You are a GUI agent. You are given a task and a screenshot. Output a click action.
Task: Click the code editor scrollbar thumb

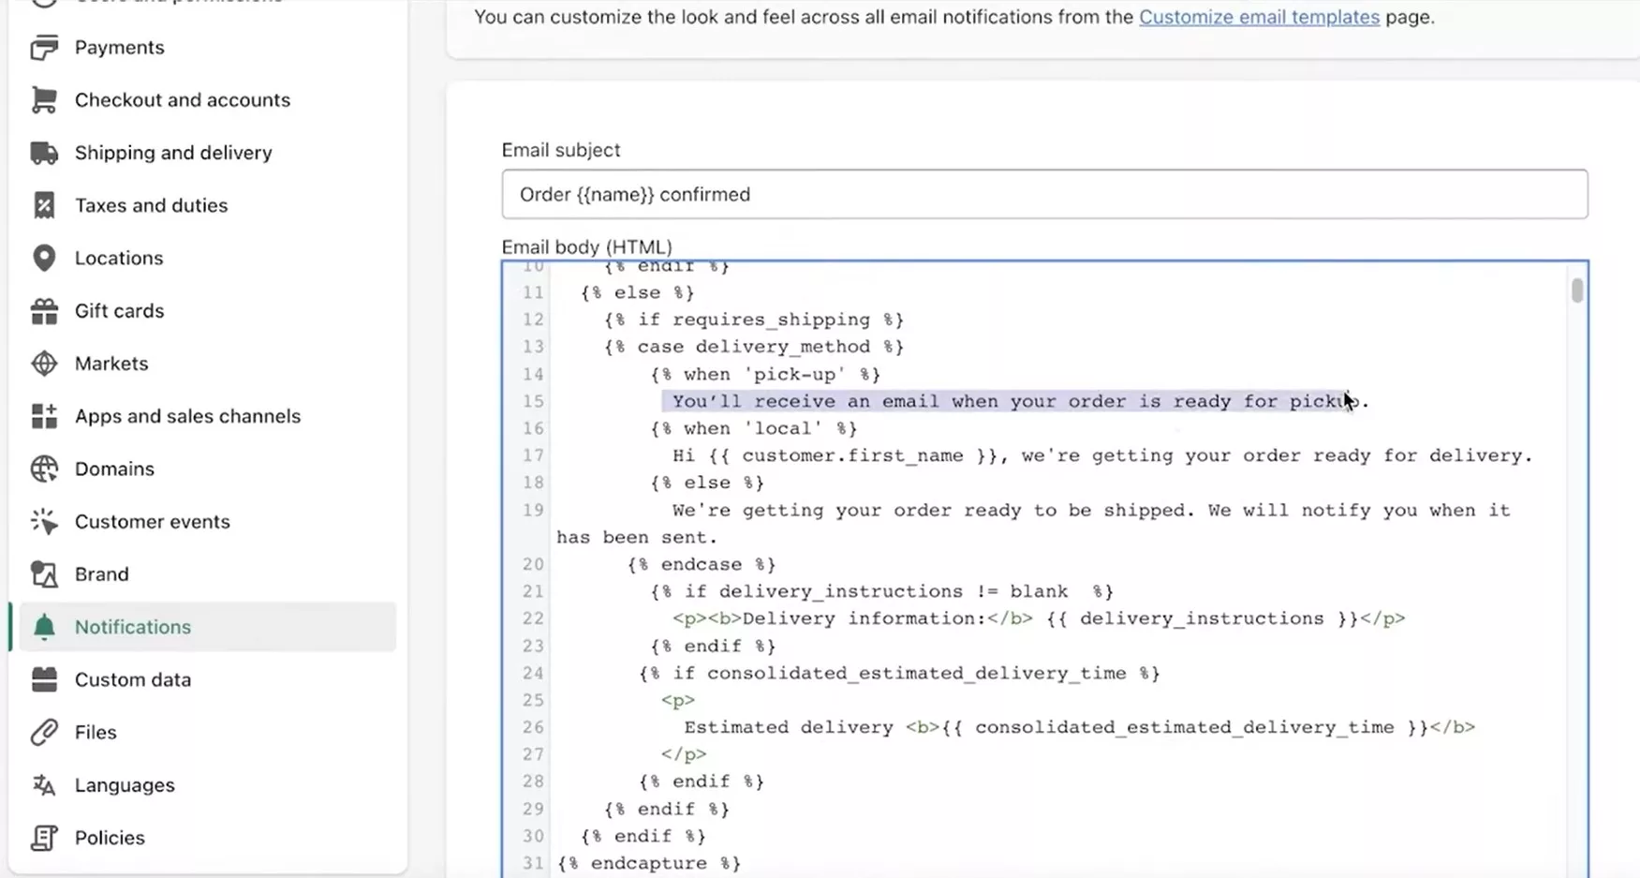pyautogui.click(x=1577, y=290)
